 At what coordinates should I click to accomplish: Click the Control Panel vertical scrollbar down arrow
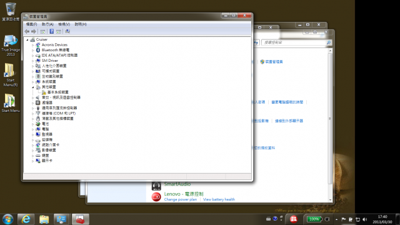(x=330, y=200)
